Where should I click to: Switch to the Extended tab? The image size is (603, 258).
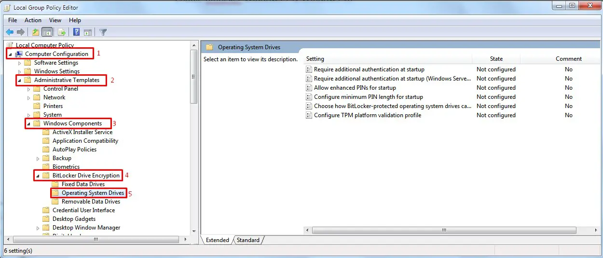click(217, 240)
